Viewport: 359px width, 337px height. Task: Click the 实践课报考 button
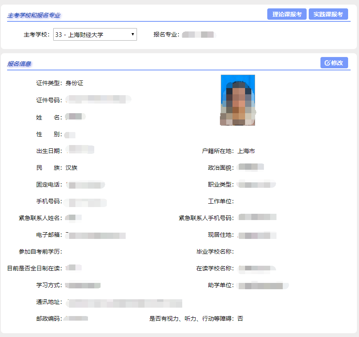point(329,14)
